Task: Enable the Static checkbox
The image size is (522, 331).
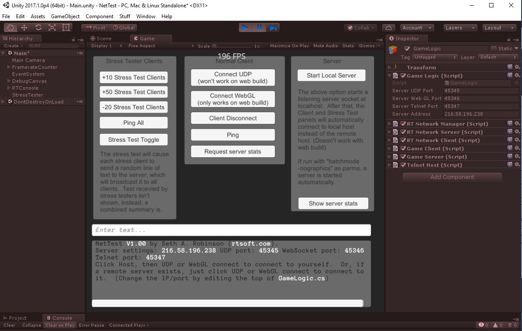Action: tap(493, 49)
